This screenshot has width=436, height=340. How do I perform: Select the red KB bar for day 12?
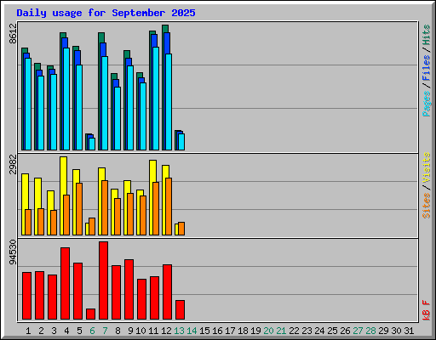(x=167, y=292)
